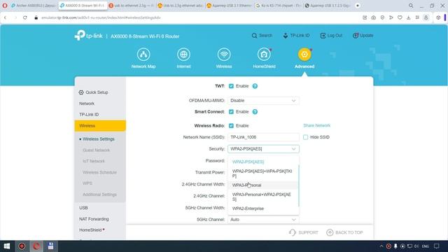Viewport: 448px width, 252px height.
Task: Open HomeShield in the sidebar
Action: (x=90, y=230)
